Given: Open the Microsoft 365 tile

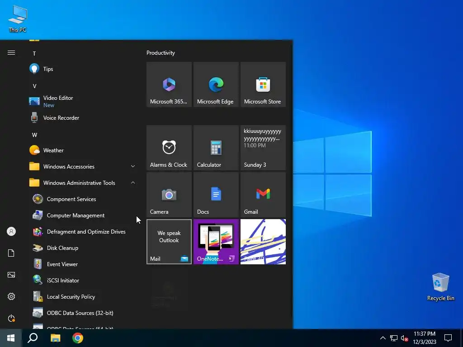Looking at the screenshot, I should click(169, 84).
